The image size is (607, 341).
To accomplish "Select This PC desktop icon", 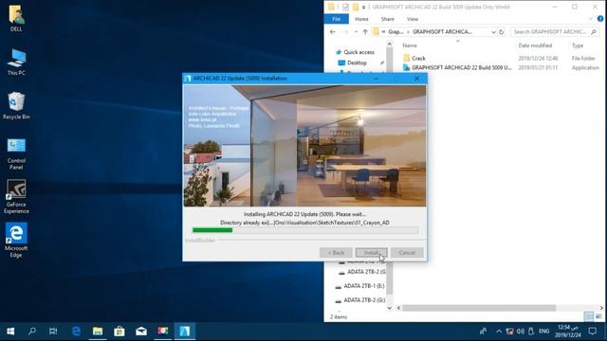I will click(x=16, y=62).
